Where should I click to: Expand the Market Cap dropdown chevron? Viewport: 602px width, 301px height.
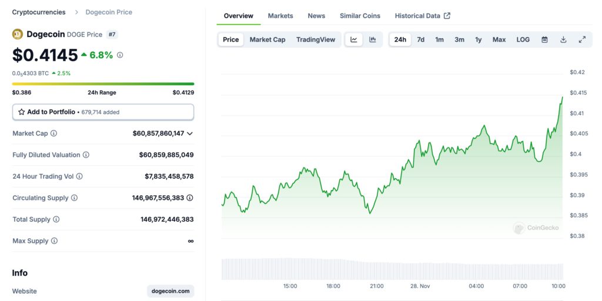(x=190, y=133)
